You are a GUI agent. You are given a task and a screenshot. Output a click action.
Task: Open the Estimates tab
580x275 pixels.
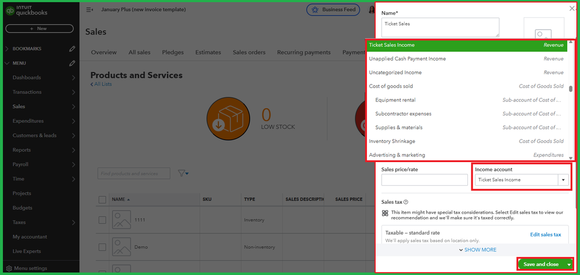tap(208, 52)
